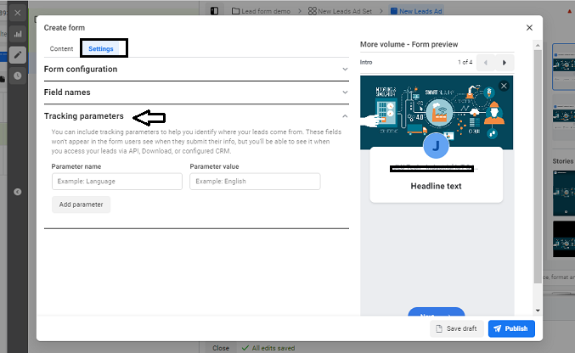Click the left sidebar close X icon
This screenshot has width=575, height=353.
click(x=18, y=13)
